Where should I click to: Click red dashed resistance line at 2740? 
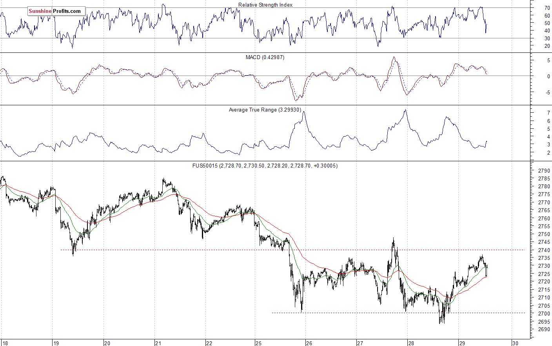point(292,250)
